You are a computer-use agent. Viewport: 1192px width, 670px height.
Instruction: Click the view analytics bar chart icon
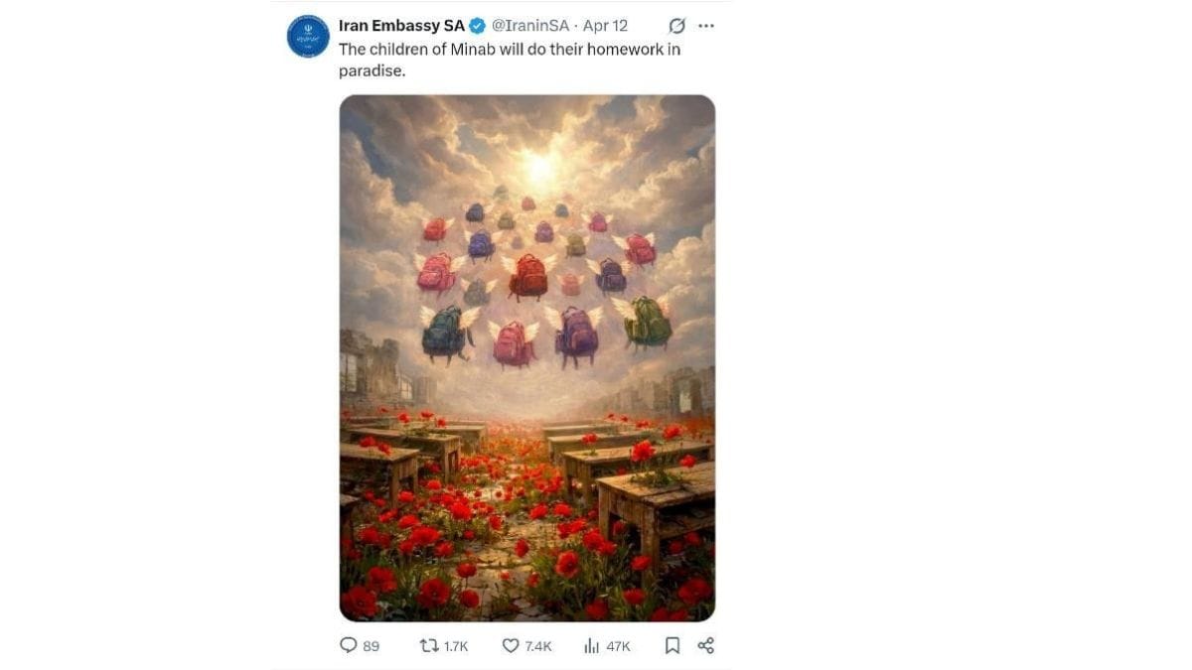click(592, 645)
